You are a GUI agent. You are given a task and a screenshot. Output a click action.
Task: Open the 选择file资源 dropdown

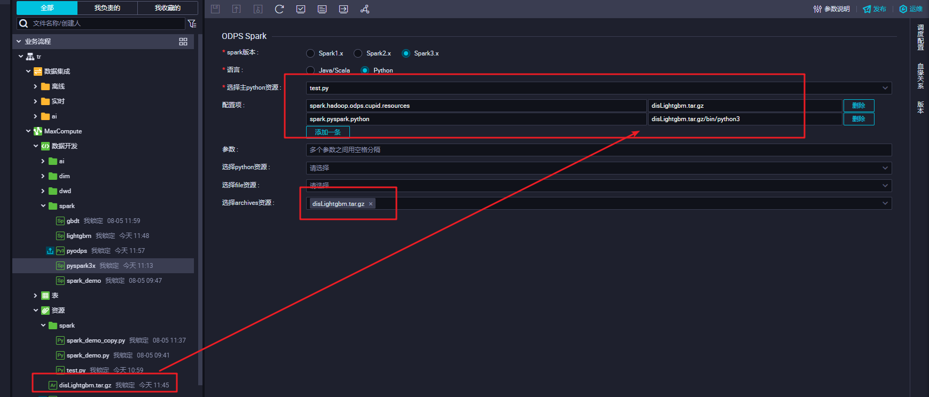(599, 186)
